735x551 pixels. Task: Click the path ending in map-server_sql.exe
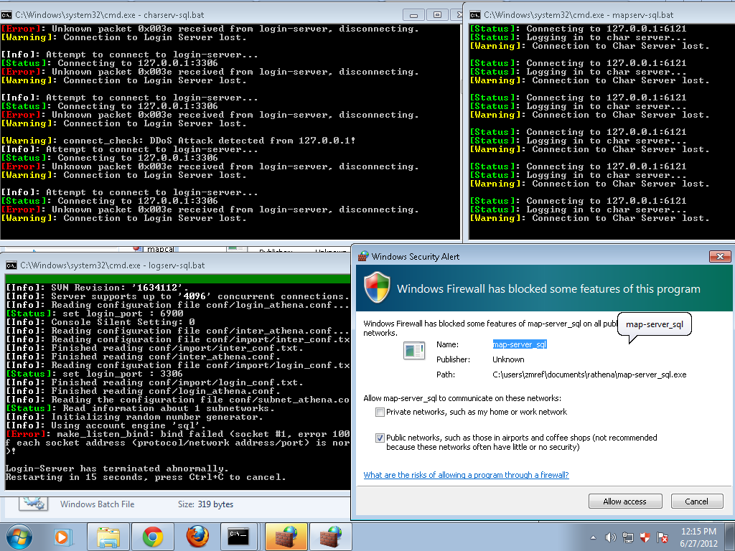pyautogui.click(x=590, y=375)
